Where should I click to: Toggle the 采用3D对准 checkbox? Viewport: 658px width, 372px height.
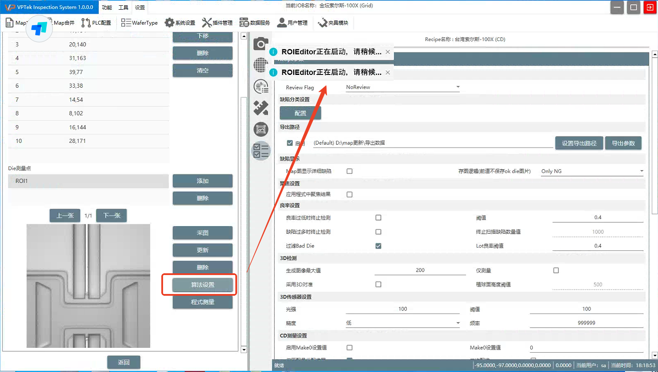378,284
